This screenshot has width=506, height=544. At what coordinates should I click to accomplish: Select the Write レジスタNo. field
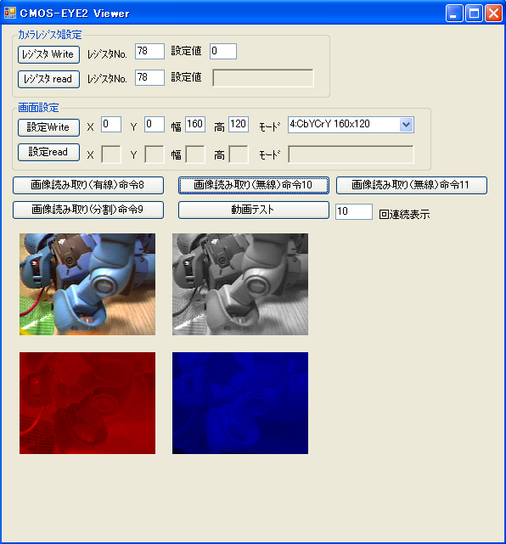149,52
